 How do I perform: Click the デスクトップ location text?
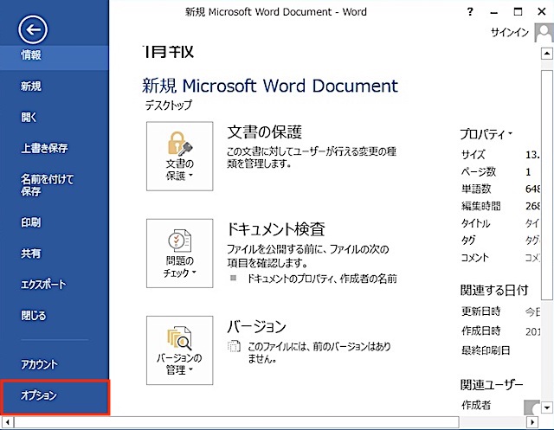[x=169, y=105]
